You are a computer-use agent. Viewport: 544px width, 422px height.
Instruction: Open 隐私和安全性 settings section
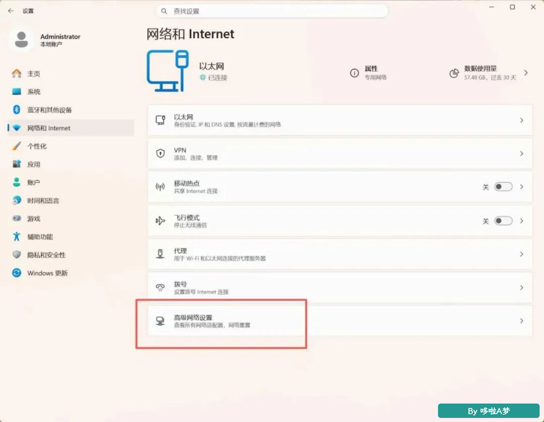click(71, 255)
